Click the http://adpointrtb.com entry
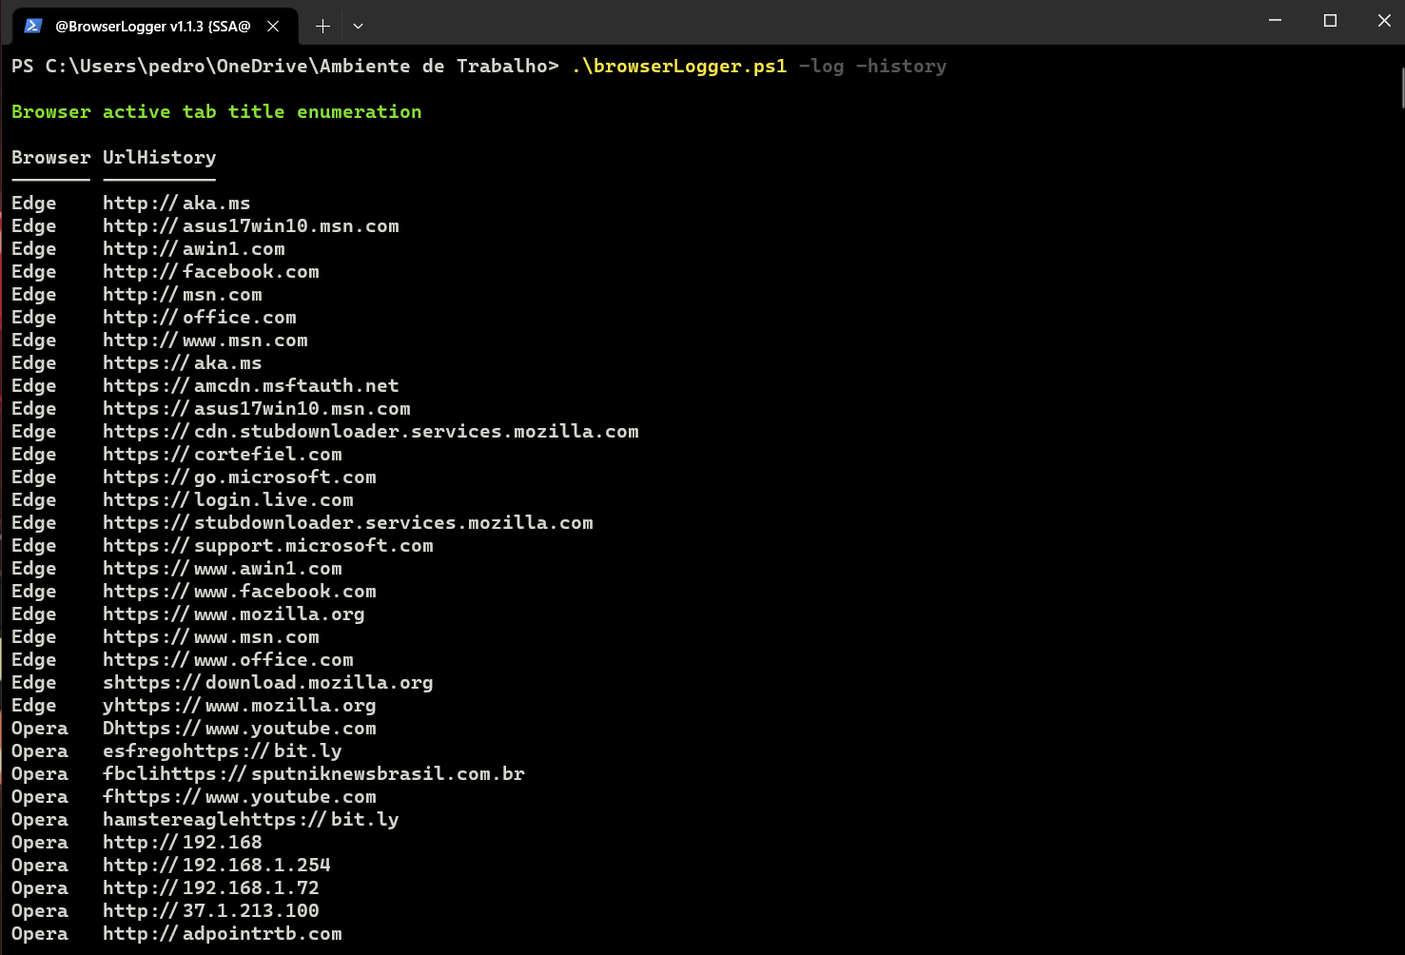The height and width of the screenshot is (955, 1405). pos(223,933)
